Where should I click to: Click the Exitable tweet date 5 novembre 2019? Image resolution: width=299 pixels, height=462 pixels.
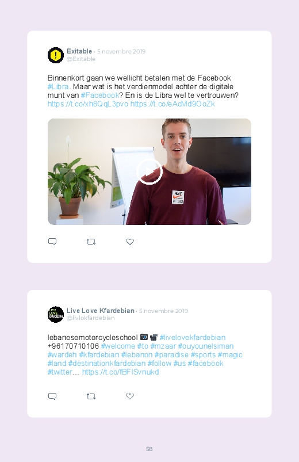121,51
